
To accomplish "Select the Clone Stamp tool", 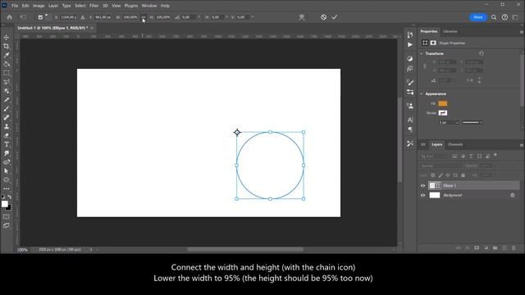I will 7,126.
